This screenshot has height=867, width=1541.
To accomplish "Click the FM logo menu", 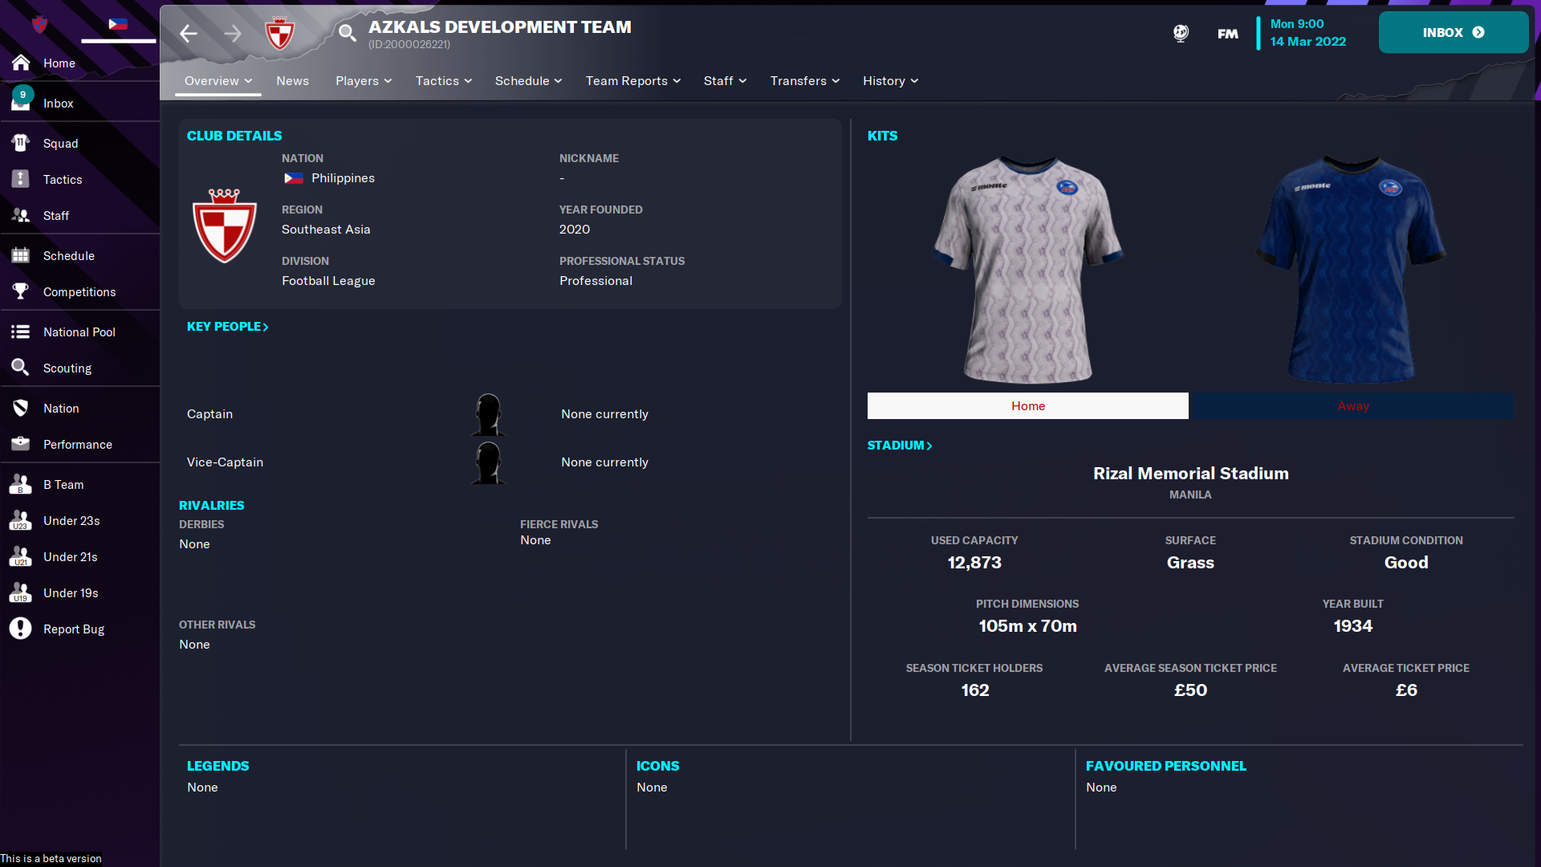I will [1228, 34].
